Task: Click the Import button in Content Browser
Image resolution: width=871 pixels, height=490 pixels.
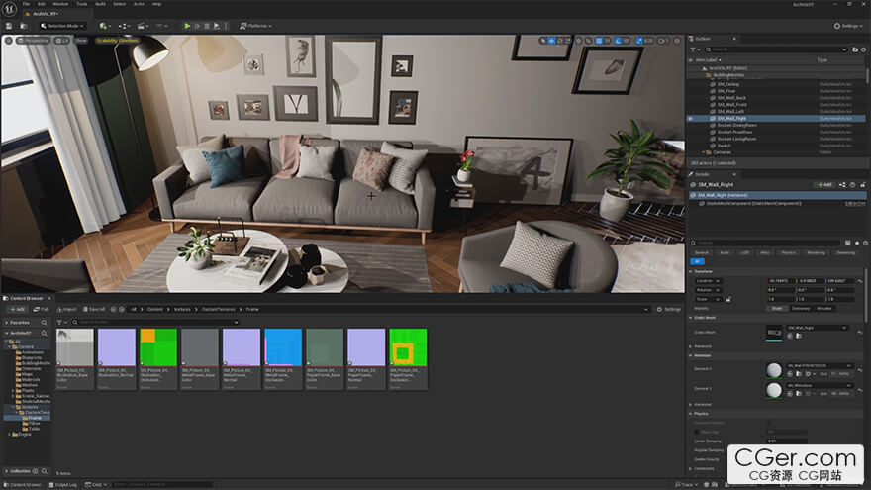Action: (67, 309)
